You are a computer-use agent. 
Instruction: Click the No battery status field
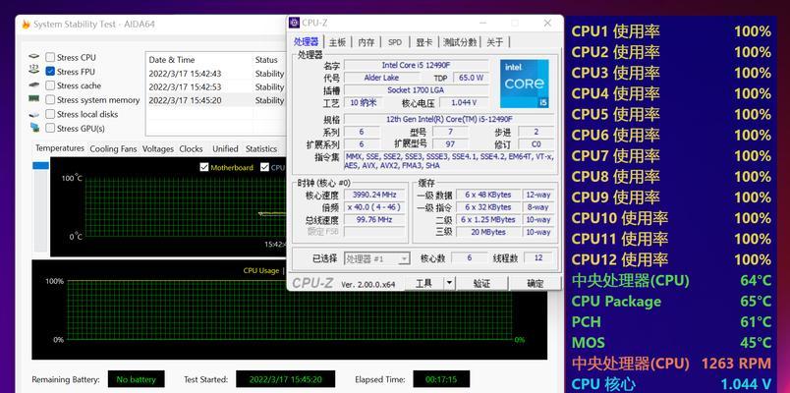136,379
